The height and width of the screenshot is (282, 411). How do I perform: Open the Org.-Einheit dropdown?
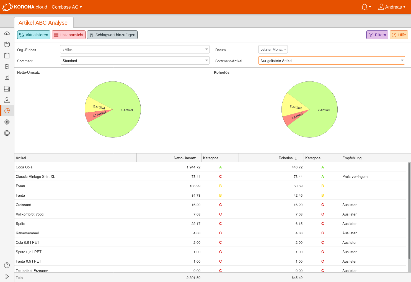click(x=135, y=50)
